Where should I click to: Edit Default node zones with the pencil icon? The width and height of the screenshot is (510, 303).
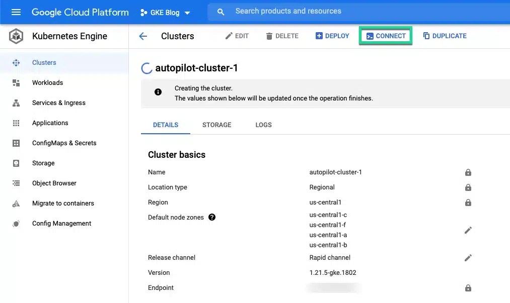point(468,230)
